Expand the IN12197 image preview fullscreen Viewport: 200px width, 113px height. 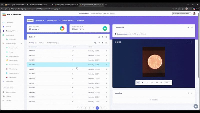point(191,42)
